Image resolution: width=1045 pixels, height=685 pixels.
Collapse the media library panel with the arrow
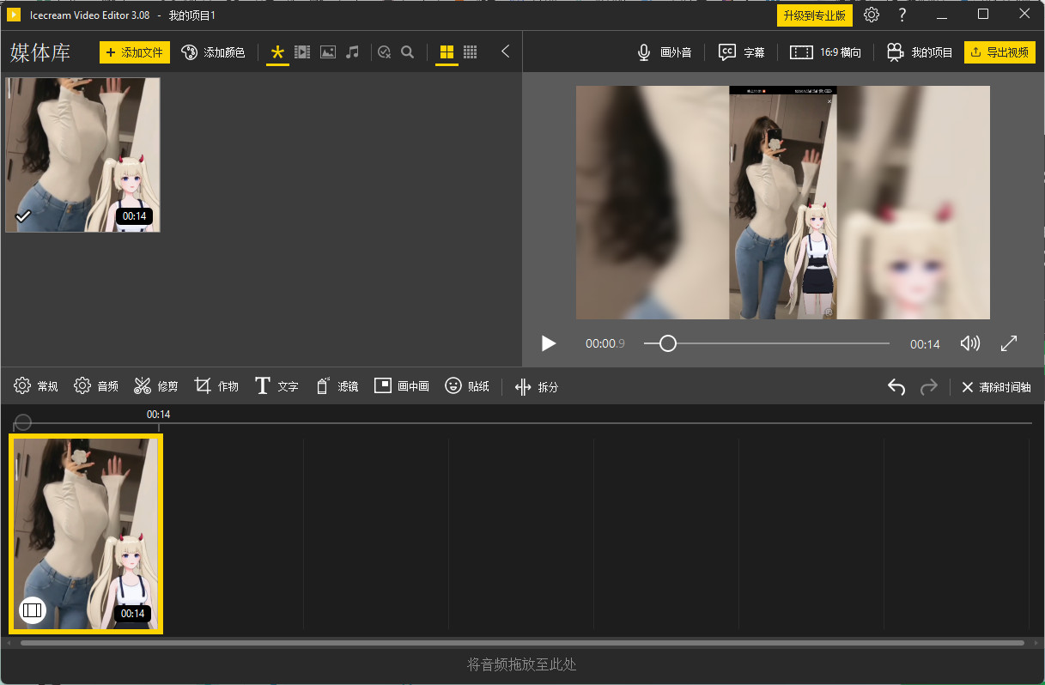(x=506, y=52)
